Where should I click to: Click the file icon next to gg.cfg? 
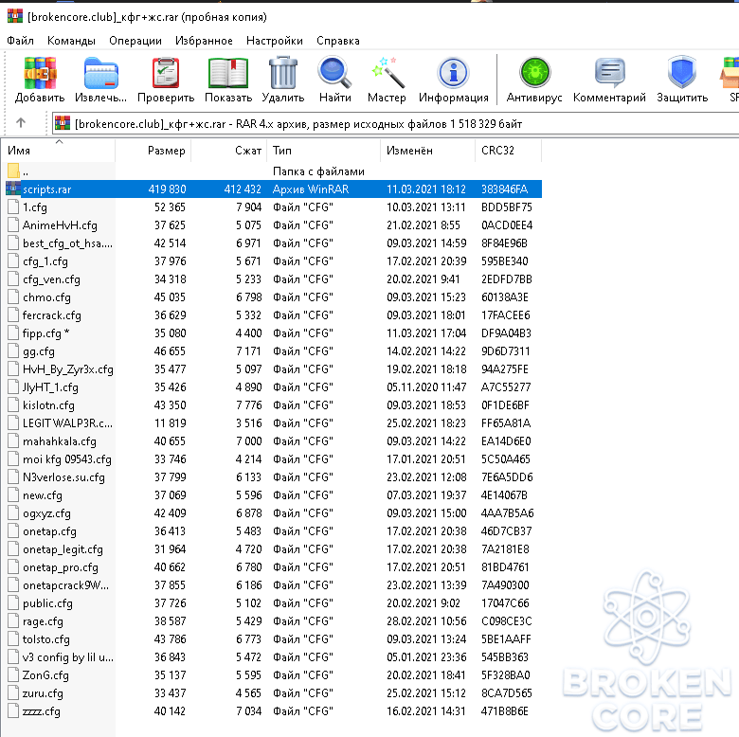pos(13,351)
